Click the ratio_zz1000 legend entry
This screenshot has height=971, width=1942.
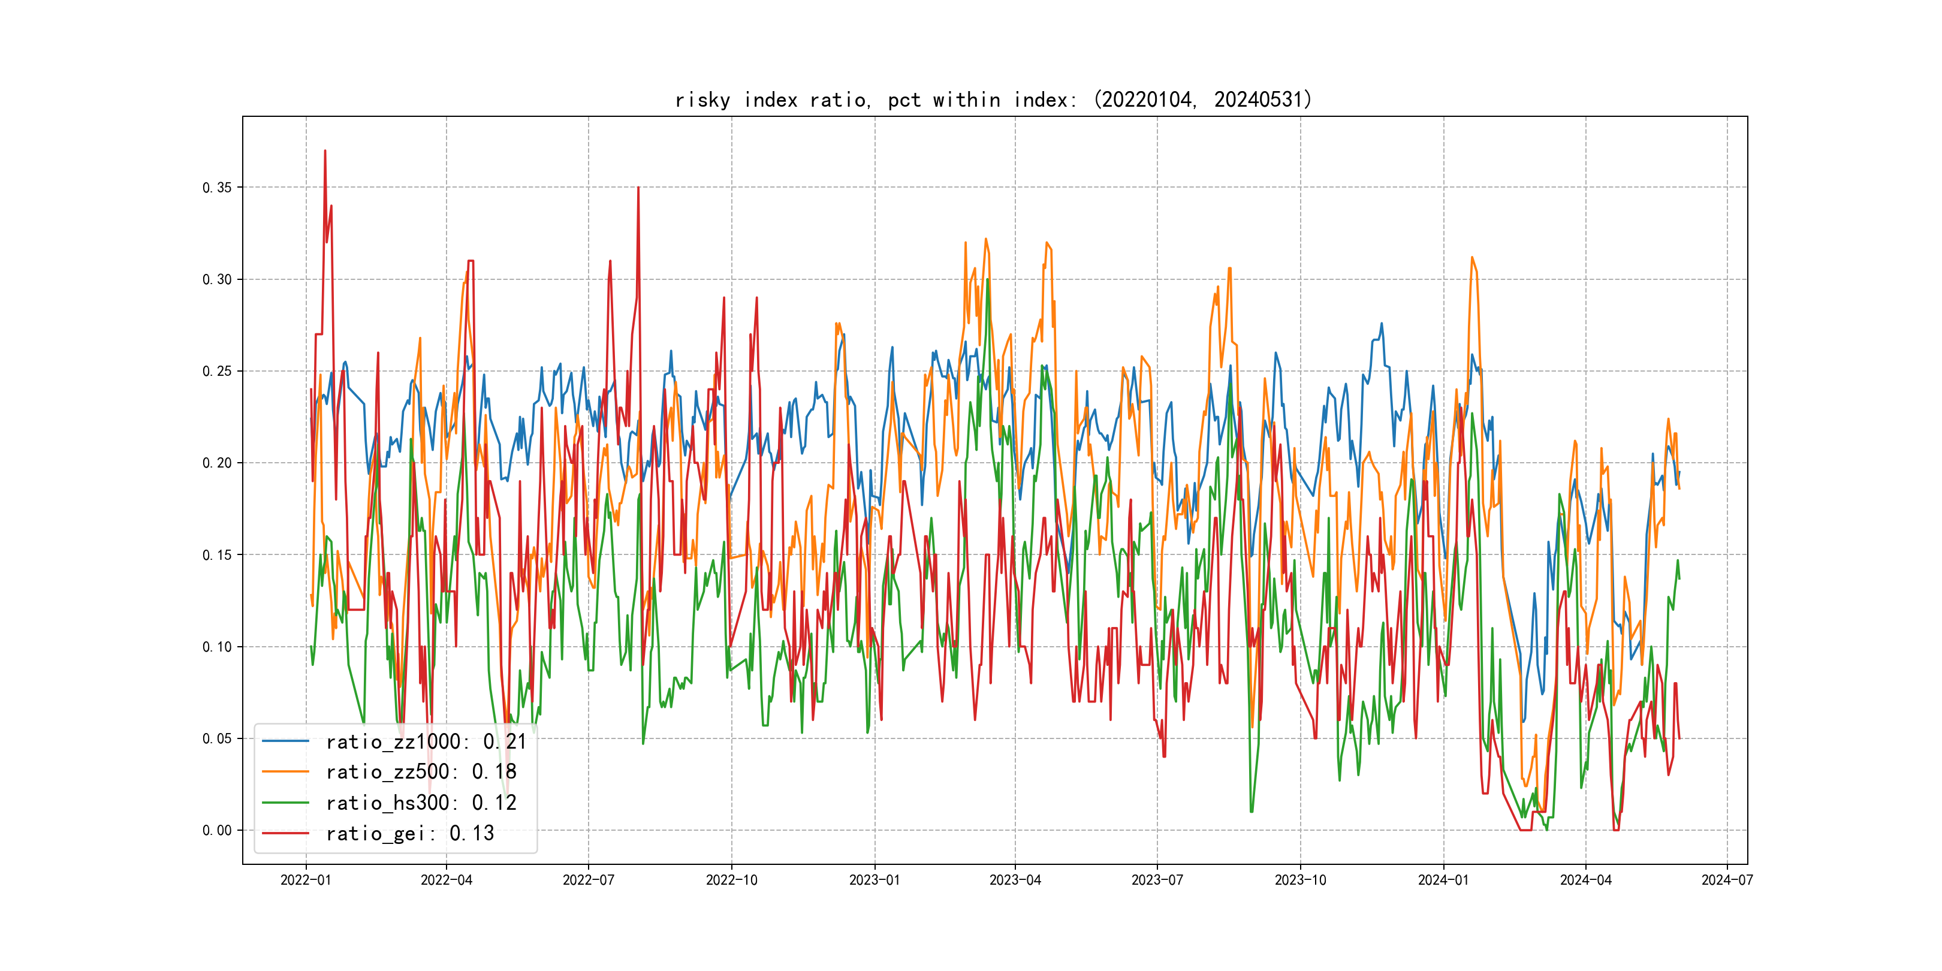point(426,742)
